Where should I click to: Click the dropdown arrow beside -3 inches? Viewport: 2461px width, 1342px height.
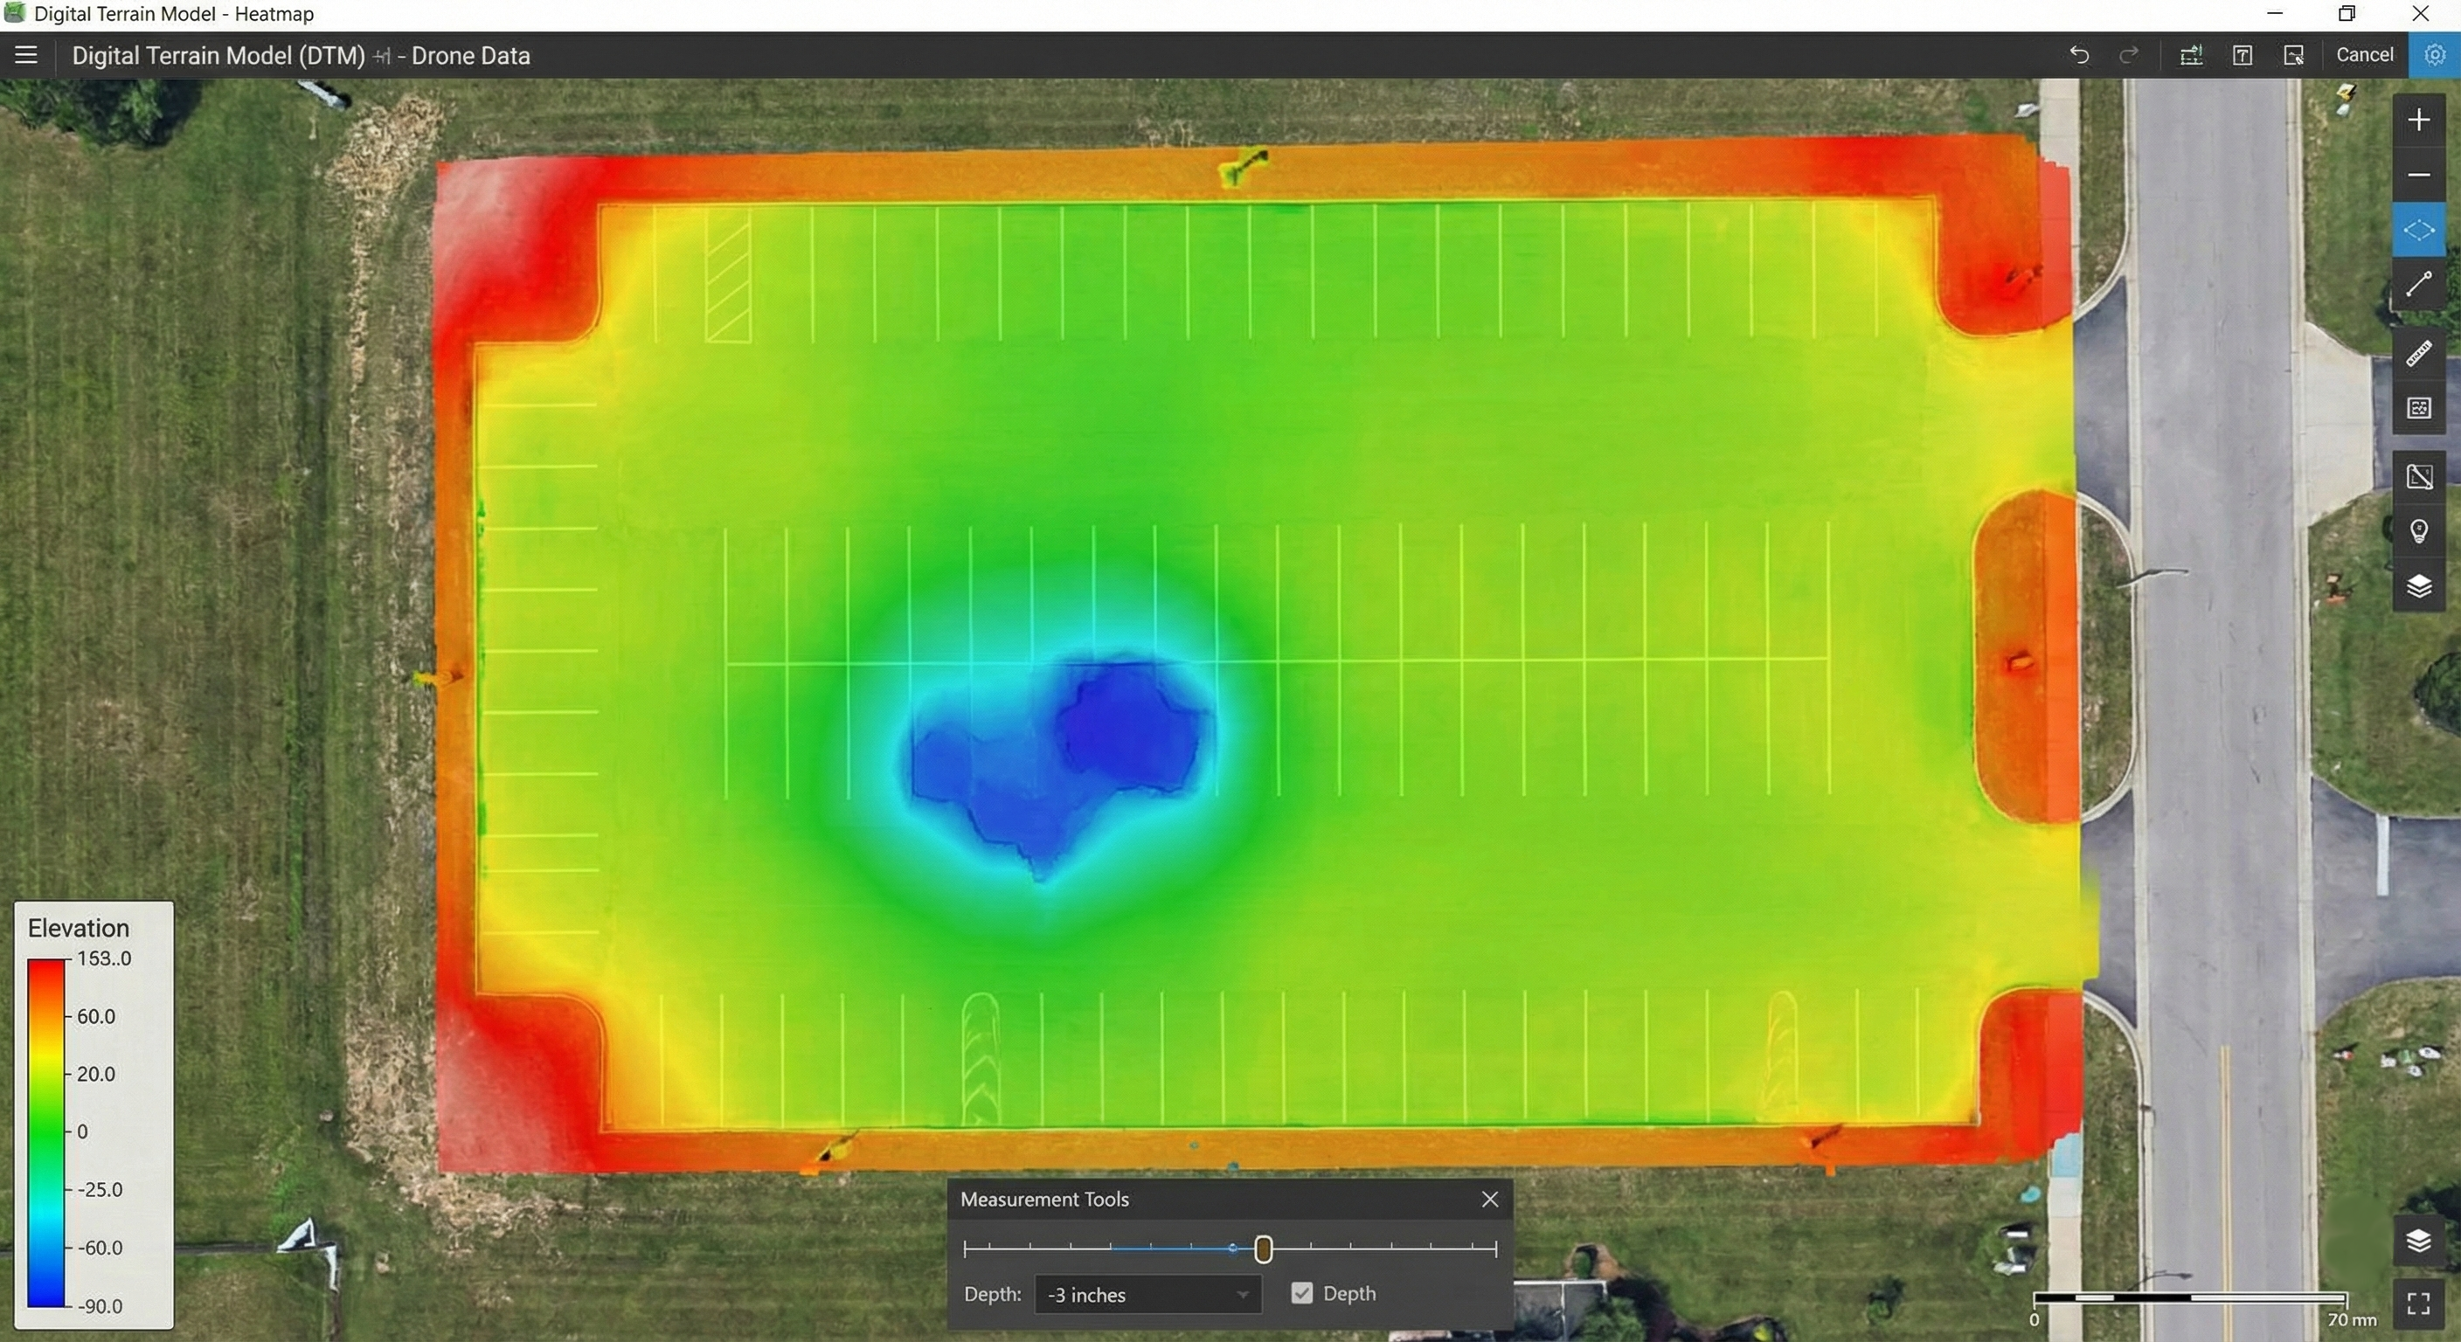[x=1242, y=1295]
